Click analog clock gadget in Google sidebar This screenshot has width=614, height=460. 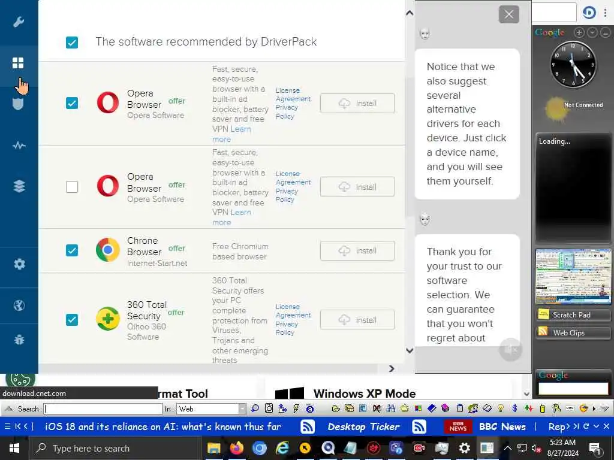[x=573, y=63]
